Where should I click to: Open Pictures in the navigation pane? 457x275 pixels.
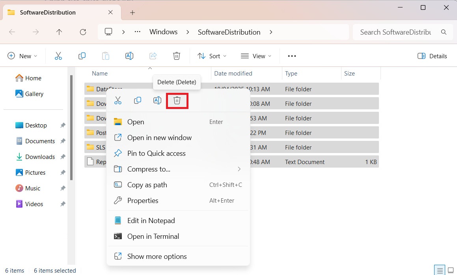[x=31, y=172]
